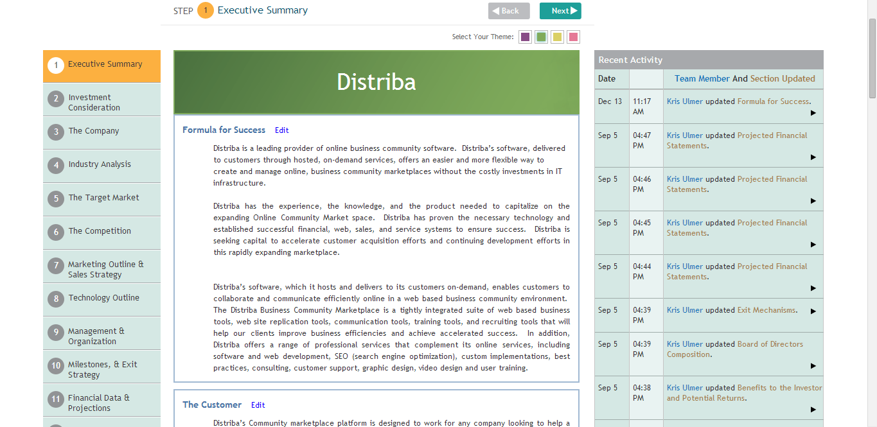877x427 pixels.
Task: Click the page vertical scrollbar thumb
Action: (x=872, y=58)
